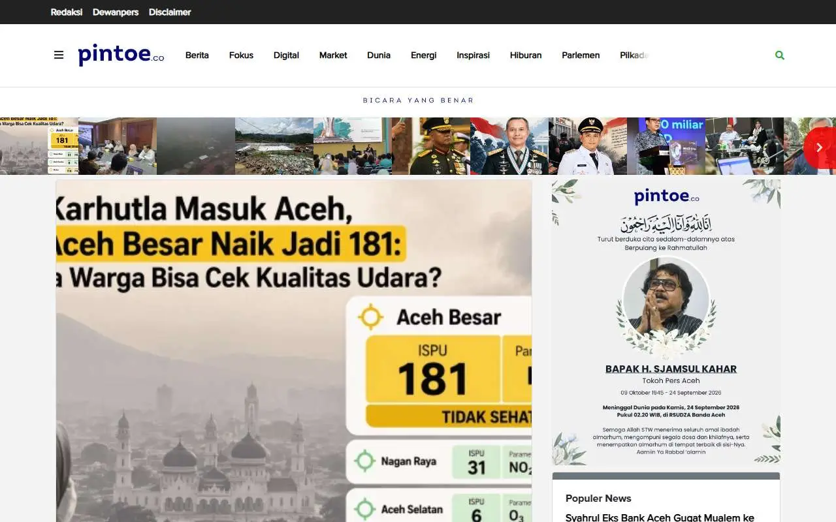Open the Dewanpers link
Screen dimensions: 836x522
[x=116, y=12]
